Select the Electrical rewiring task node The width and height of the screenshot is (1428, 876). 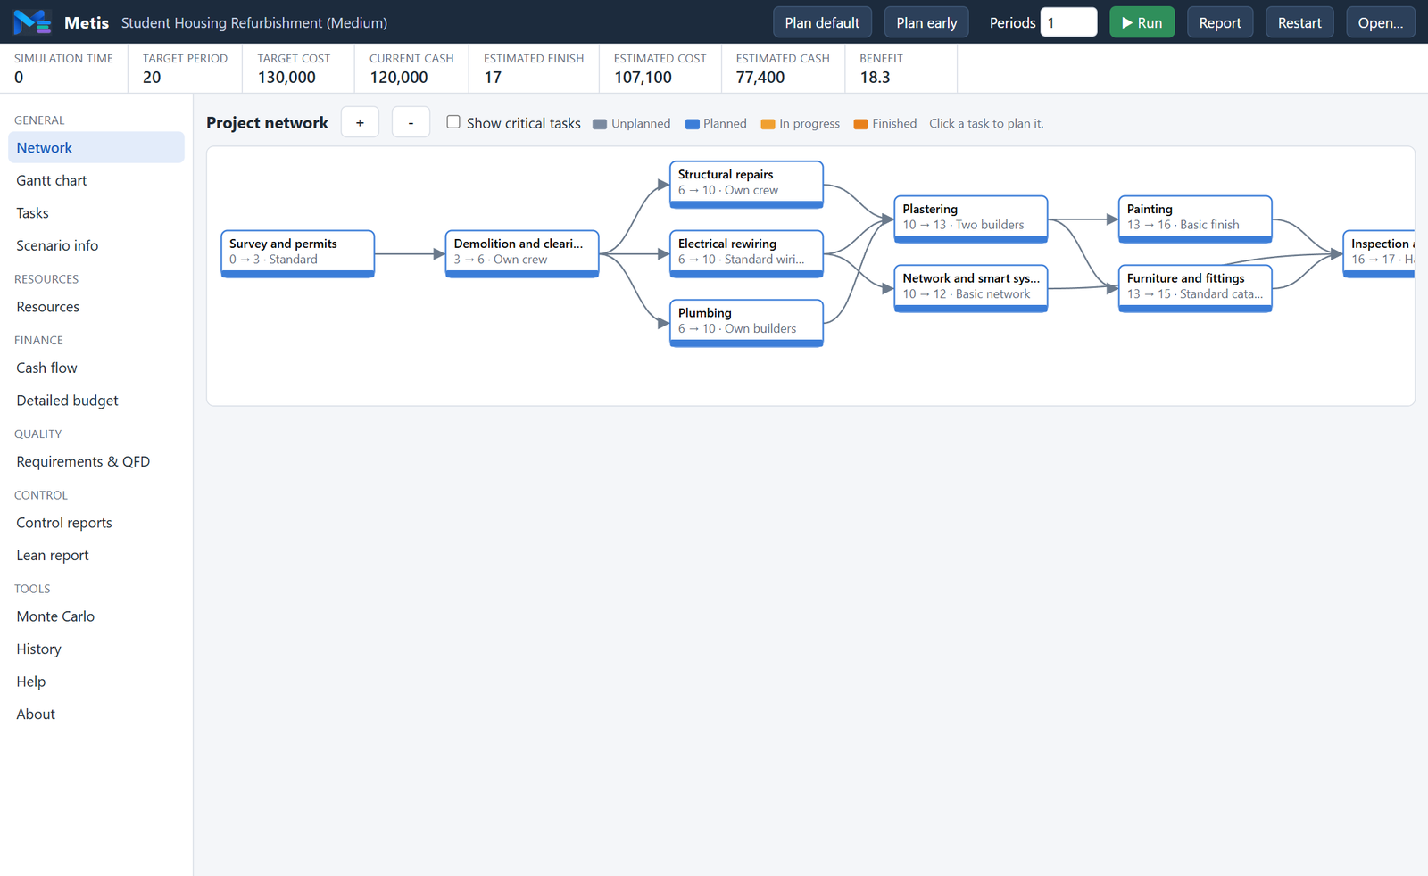pos(746,253)
